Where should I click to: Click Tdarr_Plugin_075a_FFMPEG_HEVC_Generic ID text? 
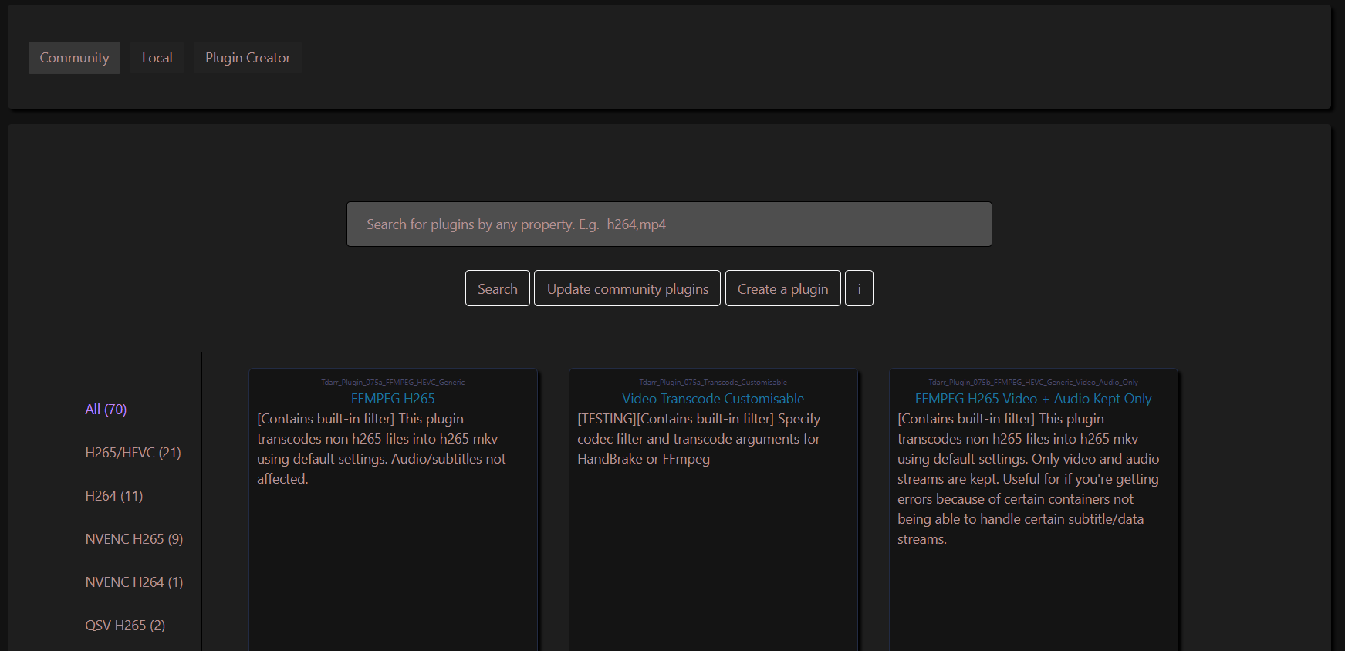(x=393, y=383)
